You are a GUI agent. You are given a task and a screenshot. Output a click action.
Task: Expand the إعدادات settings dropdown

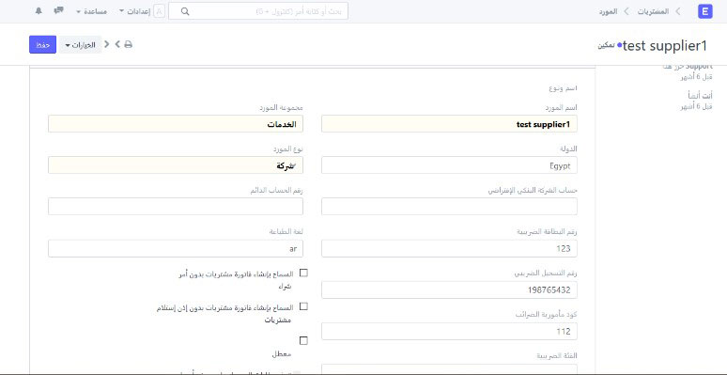coord(134,11)
